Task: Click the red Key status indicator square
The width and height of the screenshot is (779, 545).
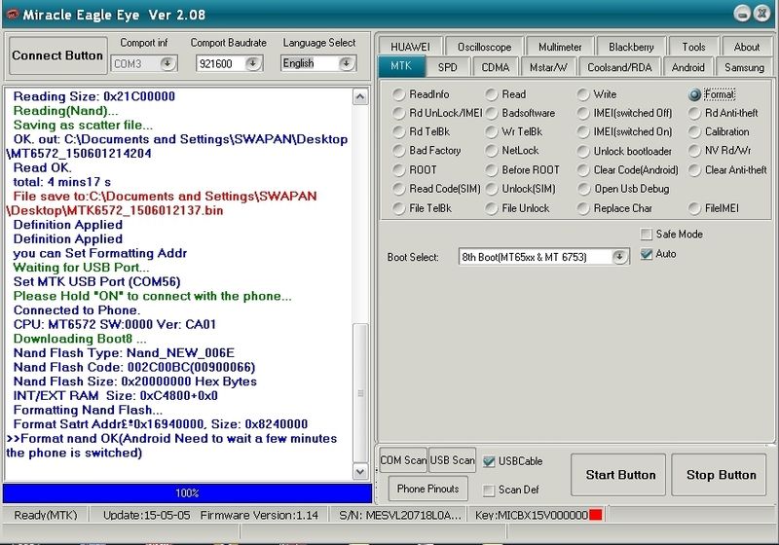Action: coord(595,515)
